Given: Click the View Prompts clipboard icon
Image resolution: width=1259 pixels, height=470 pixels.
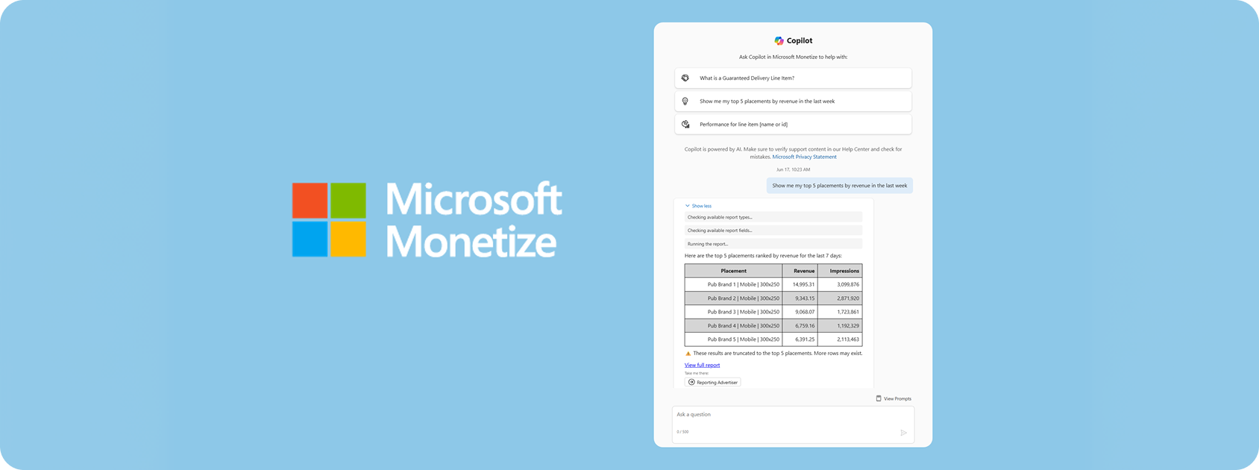Looking at the screenshot, I should tap(879, 398).
